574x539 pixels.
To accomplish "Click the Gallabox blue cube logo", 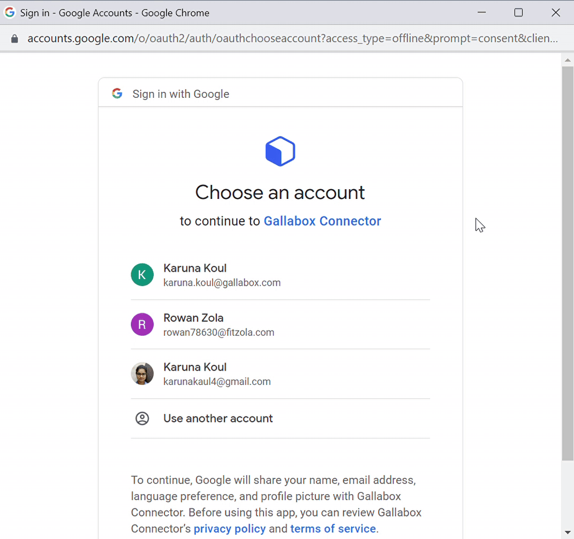I will point(280,151).
